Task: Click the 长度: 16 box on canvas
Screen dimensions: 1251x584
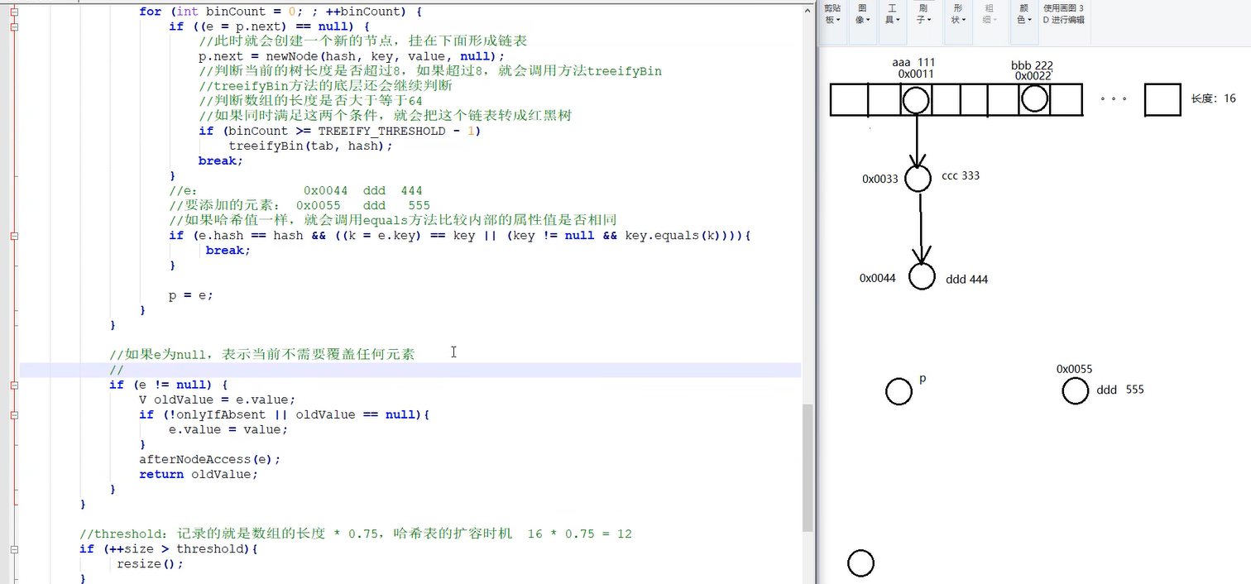Action: point(1162,99)
